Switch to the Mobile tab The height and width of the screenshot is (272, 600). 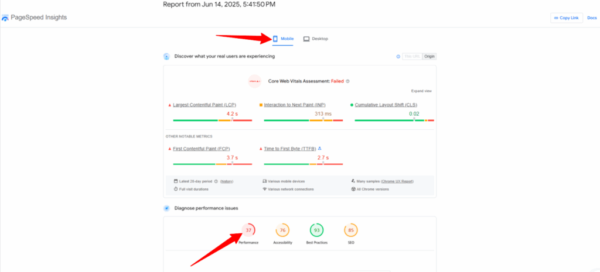[283, 39]
